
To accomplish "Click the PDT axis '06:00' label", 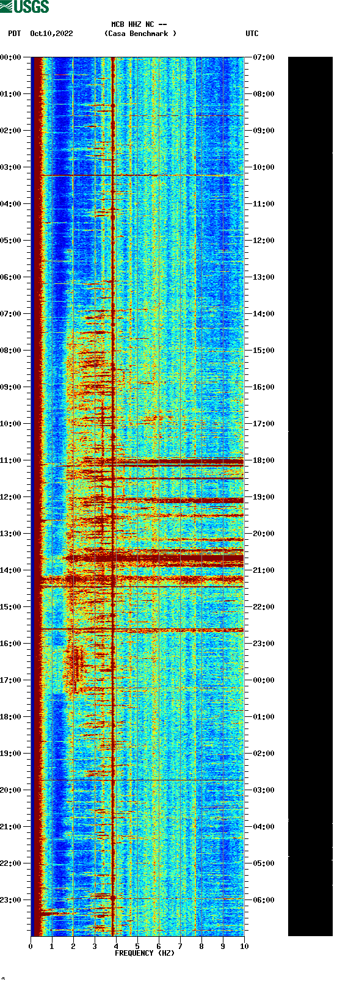I will pos(10,277).
